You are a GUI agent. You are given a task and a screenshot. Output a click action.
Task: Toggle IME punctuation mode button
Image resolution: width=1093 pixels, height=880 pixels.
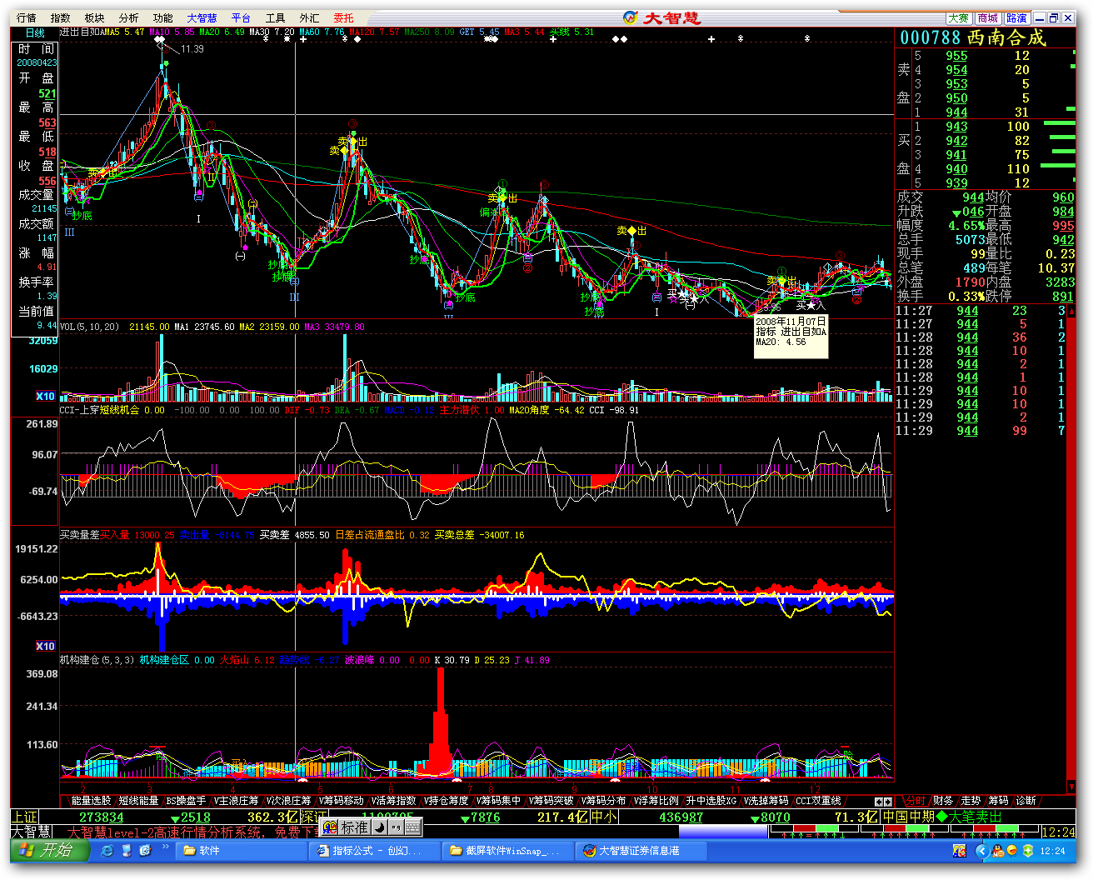pos(396,827)
